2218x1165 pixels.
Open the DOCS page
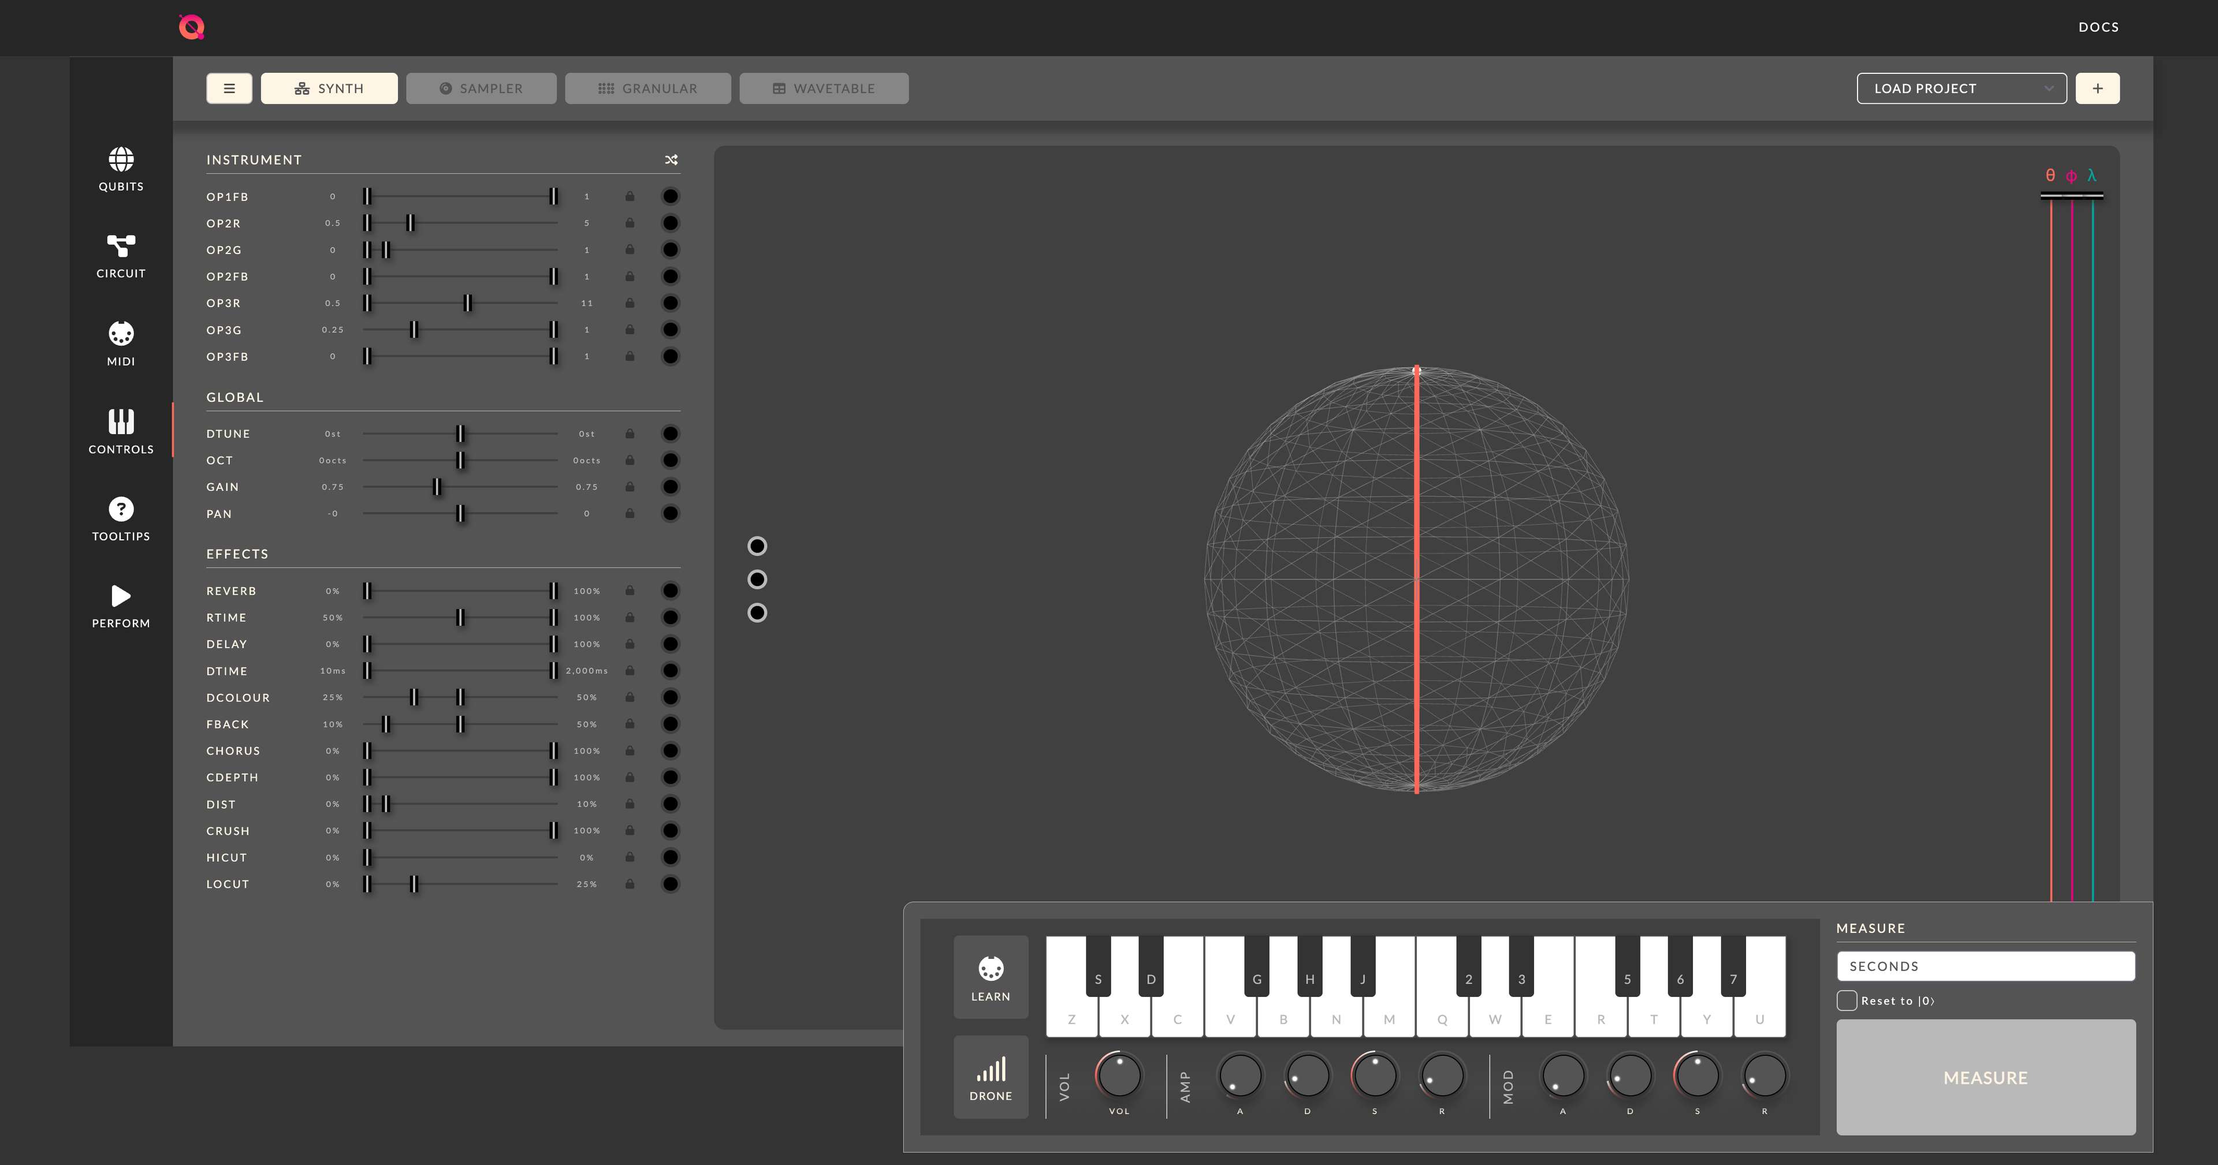(2098, 27)
